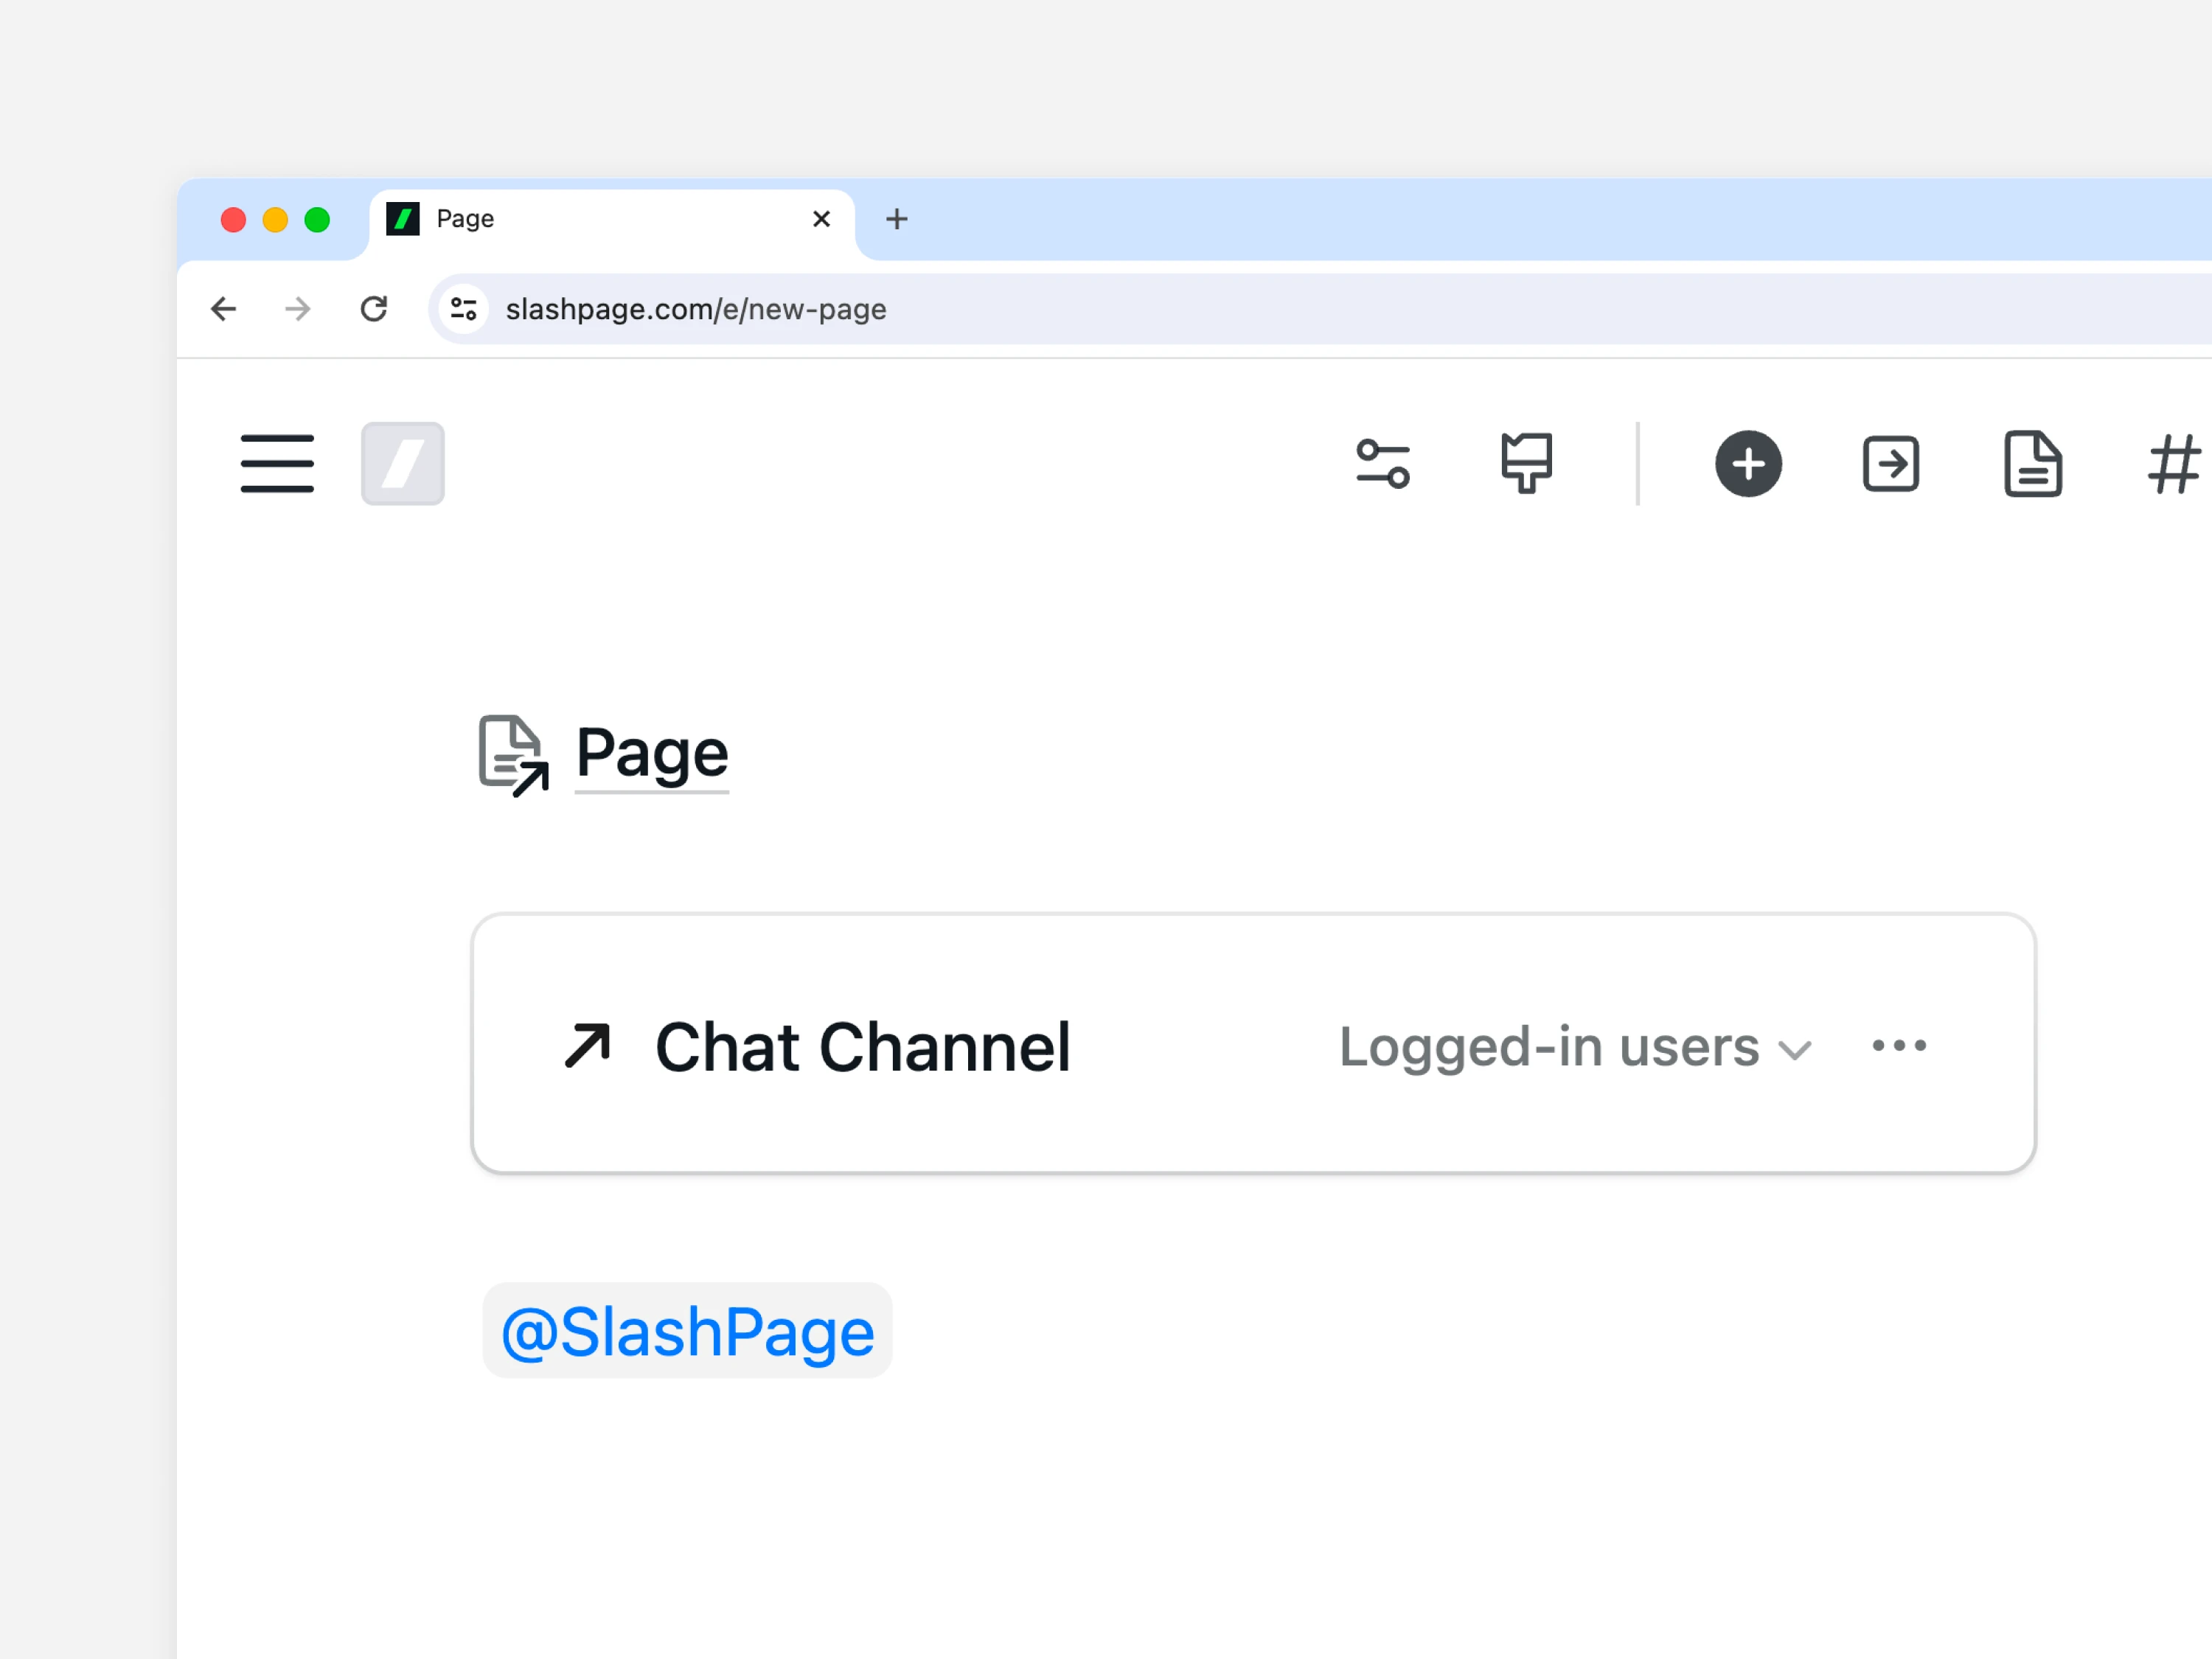Viewport: 2212px width, 1659px height.
Task: Open the hamburger menu
Action: click(277, 463)
